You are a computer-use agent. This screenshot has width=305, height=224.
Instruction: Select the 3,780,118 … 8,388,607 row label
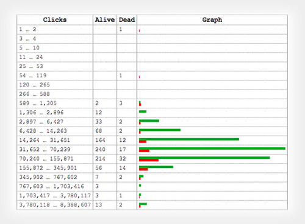coord(55,205)
